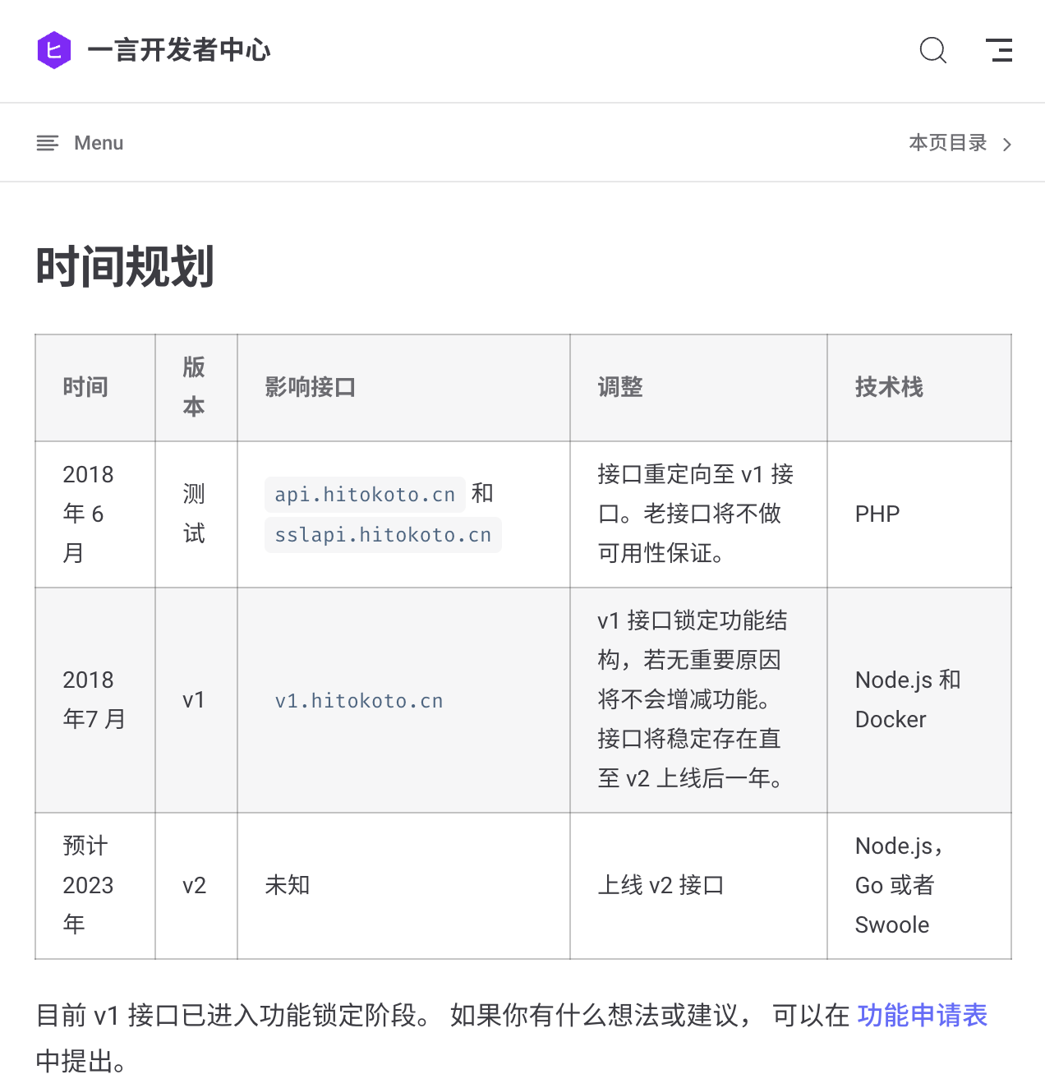
Task: Open the page table of contents 本页目录
Action: [946, 142]
